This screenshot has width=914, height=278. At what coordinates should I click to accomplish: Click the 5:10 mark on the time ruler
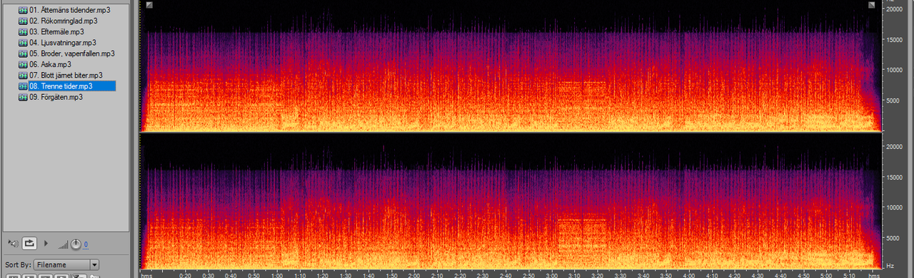pos(848,274)
